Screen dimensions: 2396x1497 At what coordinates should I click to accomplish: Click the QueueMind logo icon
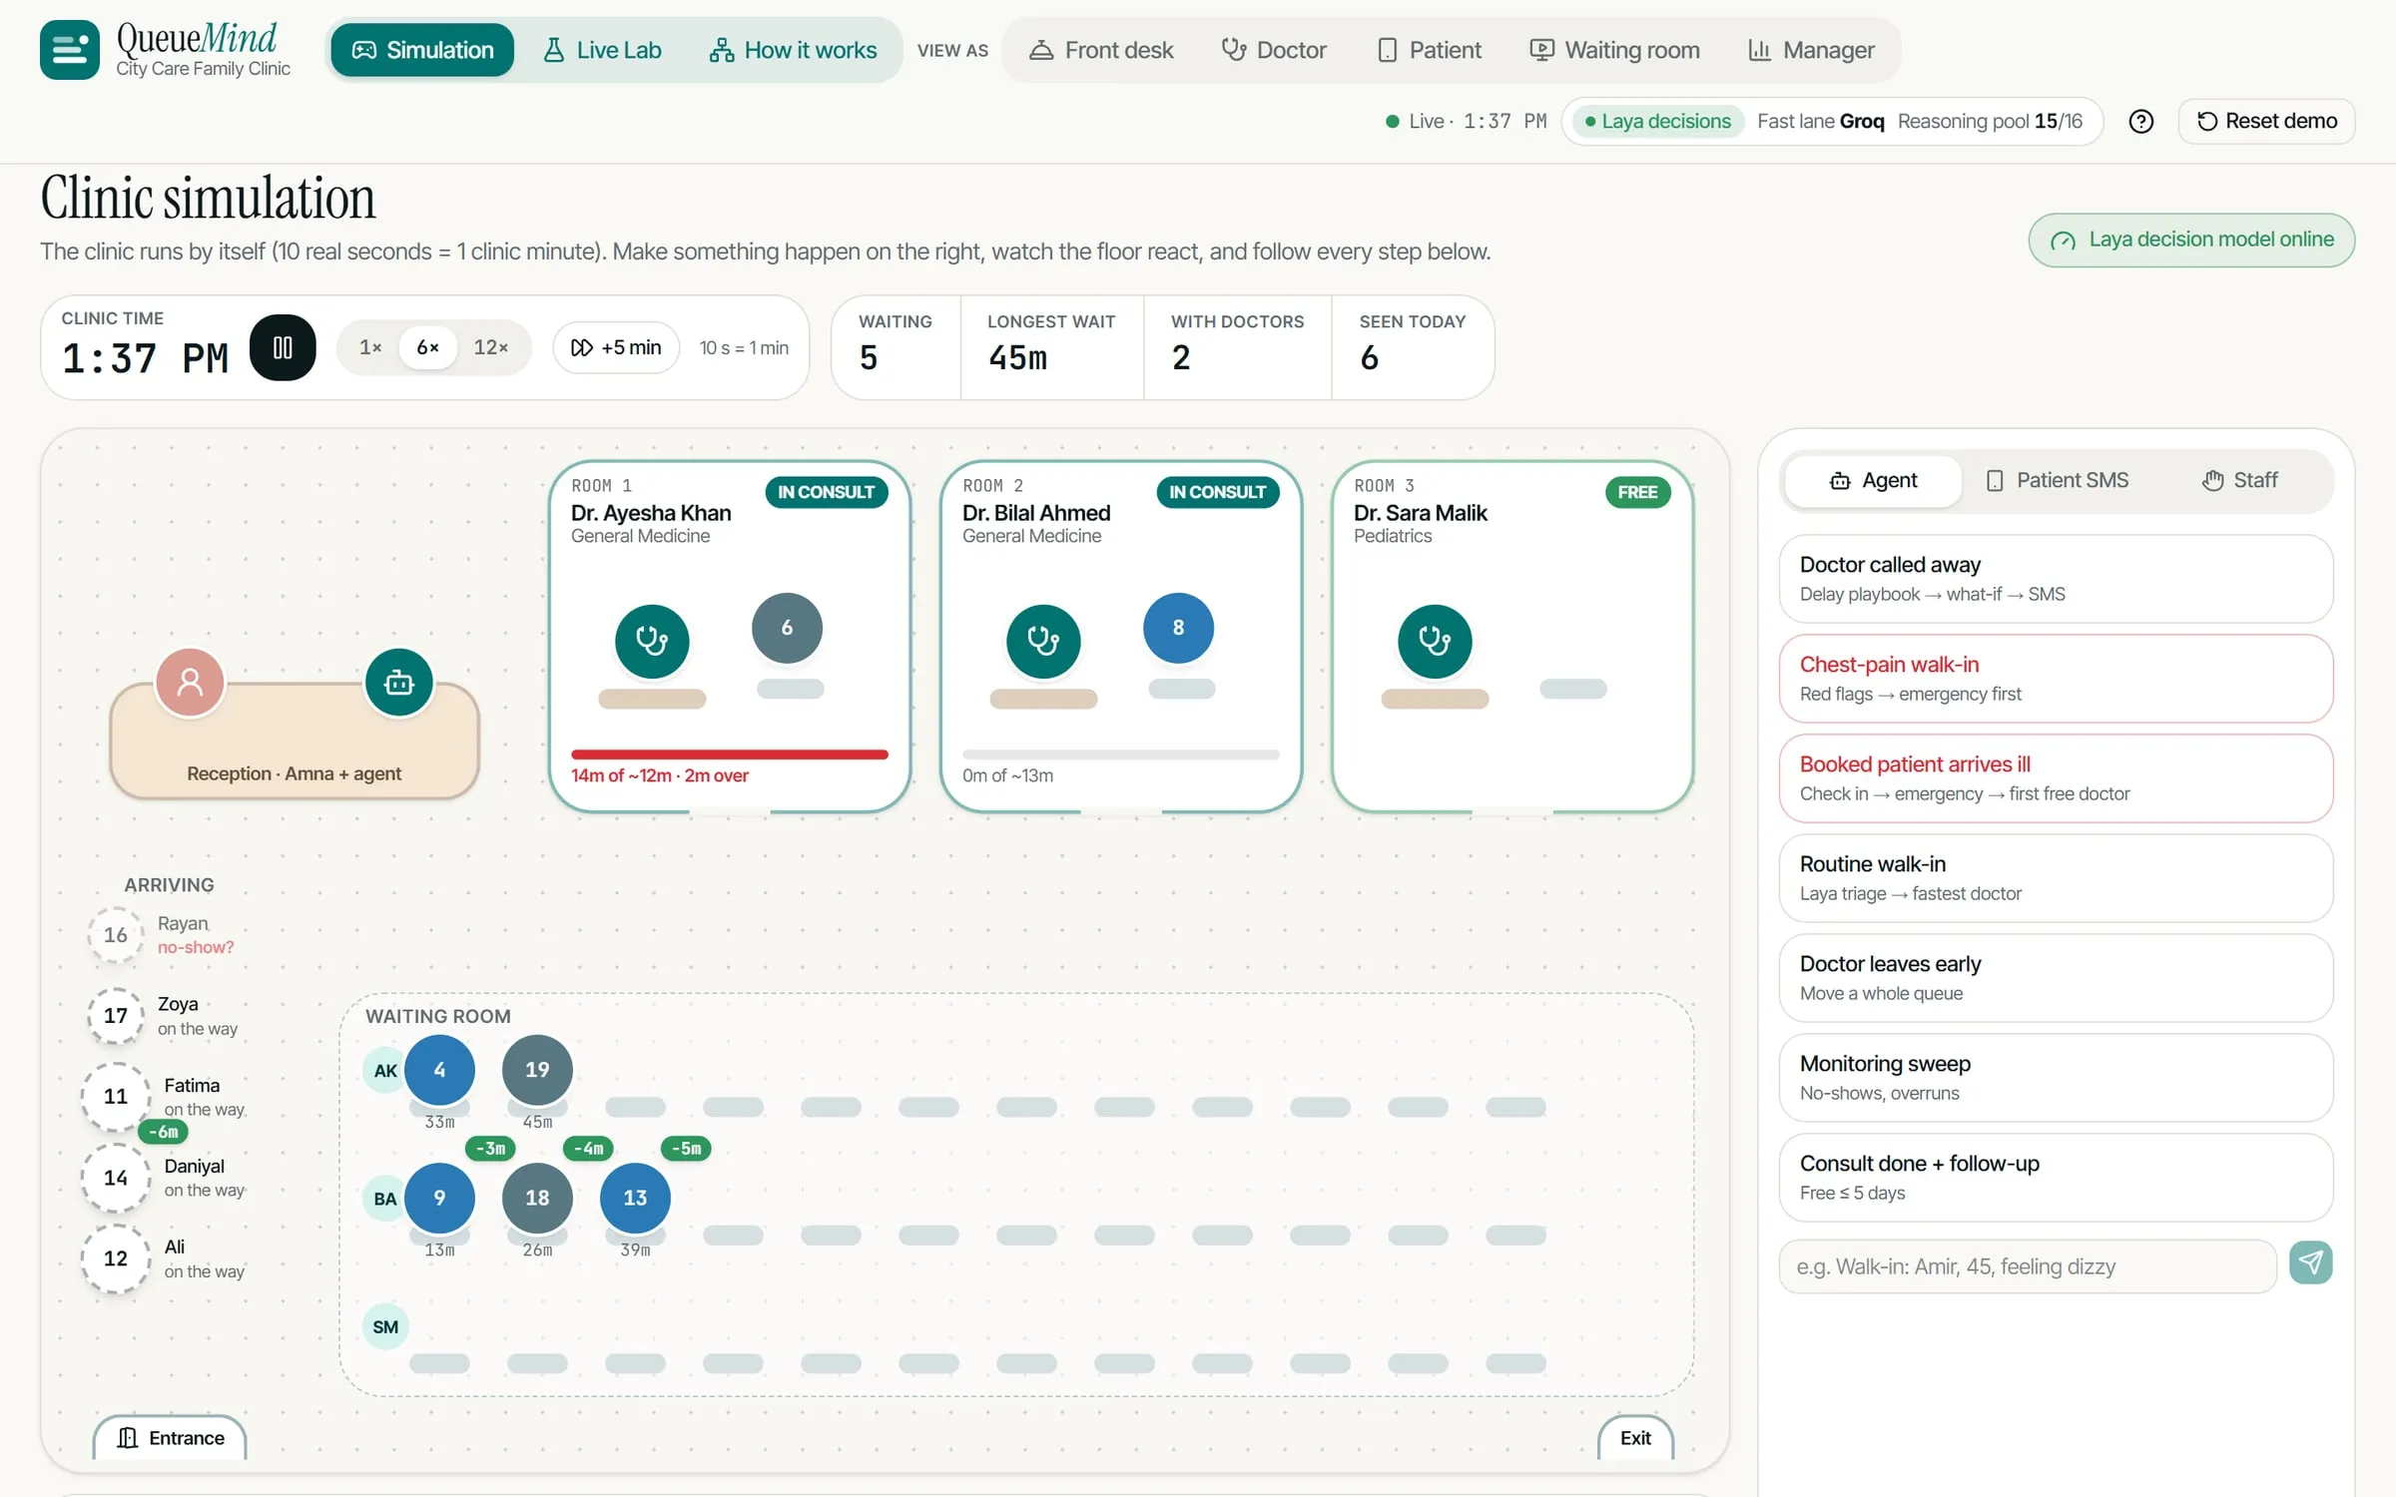[69, 50]
